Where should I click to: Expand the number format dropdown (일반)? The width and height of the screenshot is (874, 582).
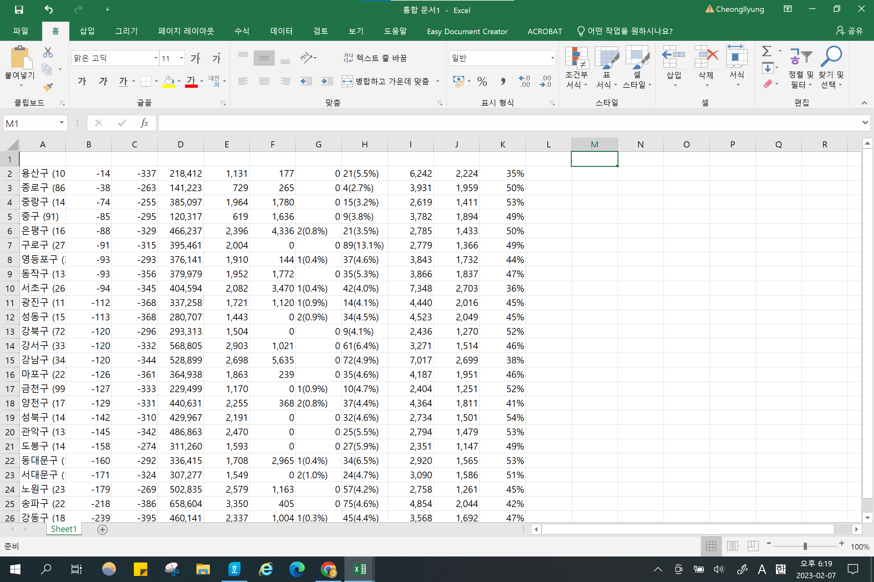click(552, 58)
